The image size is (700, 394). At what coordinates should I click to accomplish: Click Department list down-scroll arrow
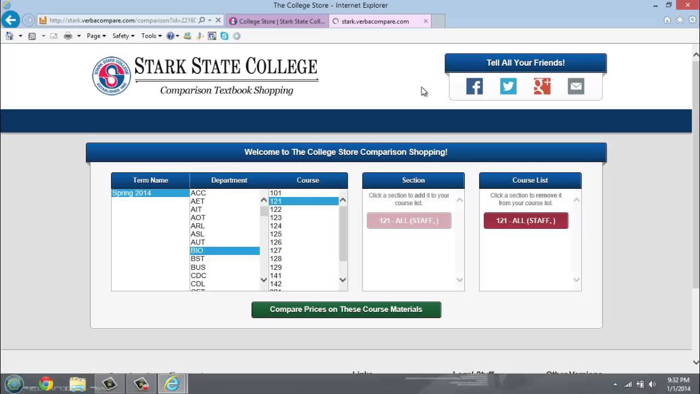(x=264, y=280)
